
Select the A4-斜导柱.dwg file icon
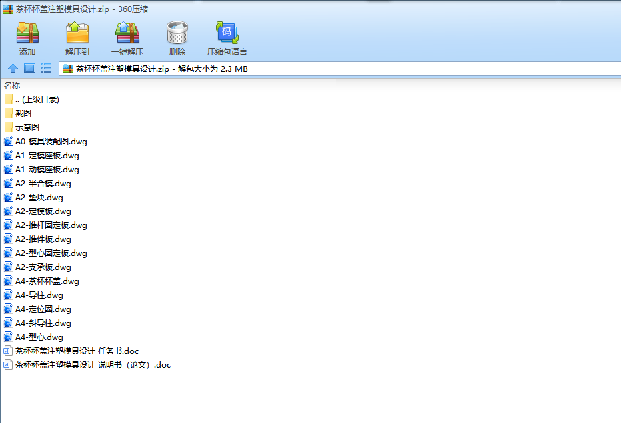pyautogui.click(x=9, y=323)
